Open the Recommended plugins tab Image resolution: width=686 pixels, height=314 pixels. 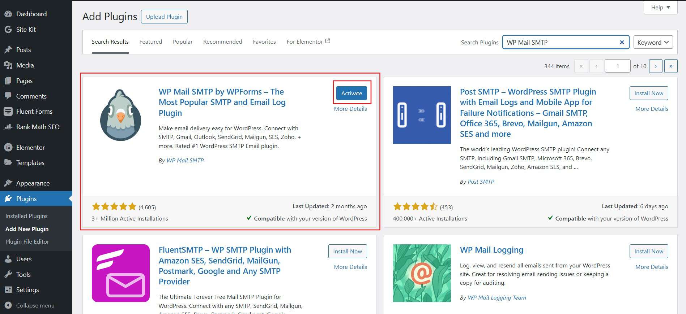222,42
